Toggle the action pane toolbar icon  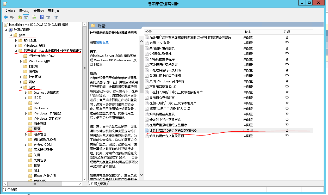coord(48,17)
